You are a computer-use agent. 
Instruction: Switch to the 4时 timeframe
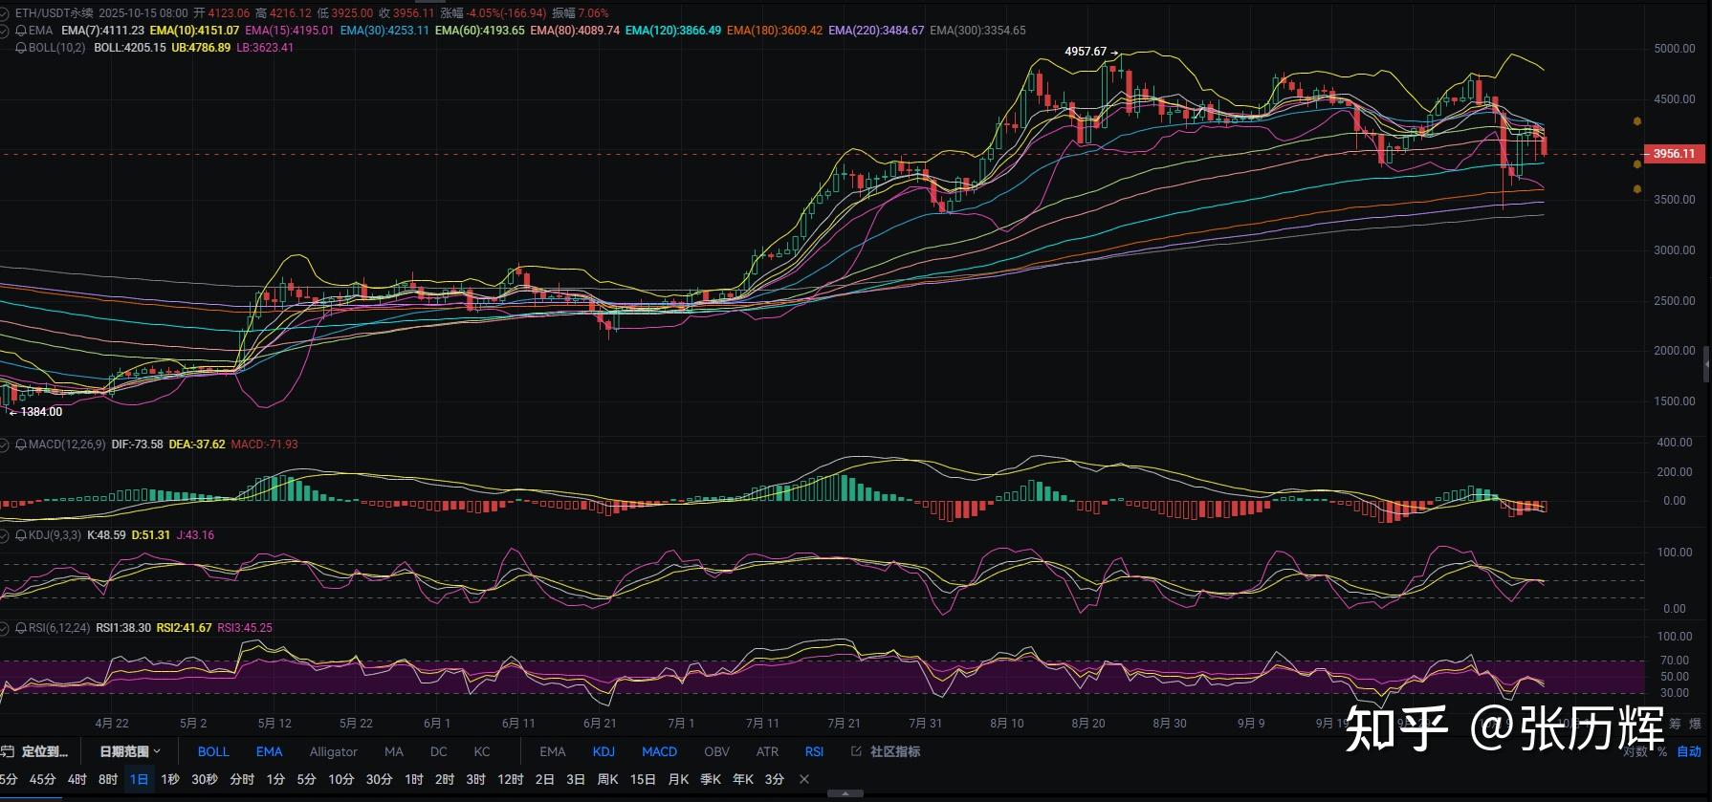[77, 779]
